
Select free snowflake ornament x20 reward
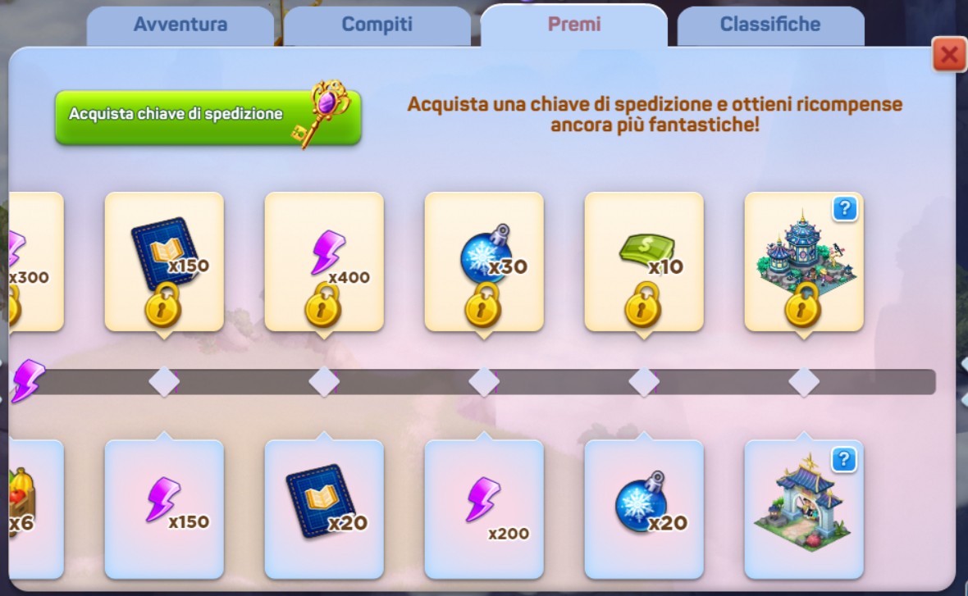click(644, 510)
